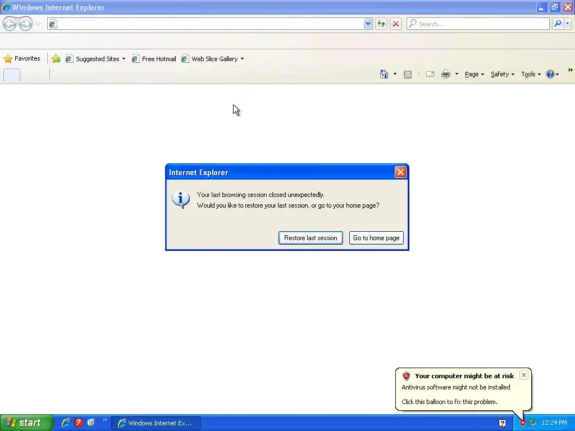Launch Internet Explorer from Quick Launch
575x431 pixels.
click(66, 423)
